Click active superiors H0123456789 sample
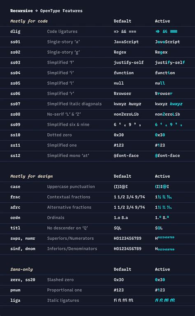The height and width of the screenshot is (316, 195). [x=165, y=238]
